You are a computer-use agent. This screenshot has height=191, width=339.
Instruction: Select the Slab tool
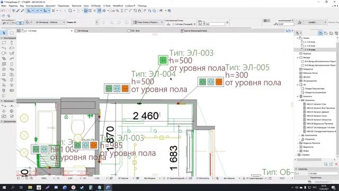tap(12, 48)
